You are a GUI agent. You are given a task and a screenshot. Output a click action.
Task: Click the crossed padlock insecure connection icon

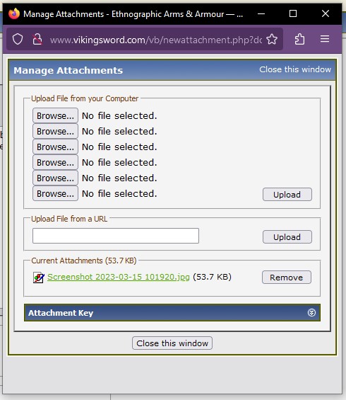(37, 40)
